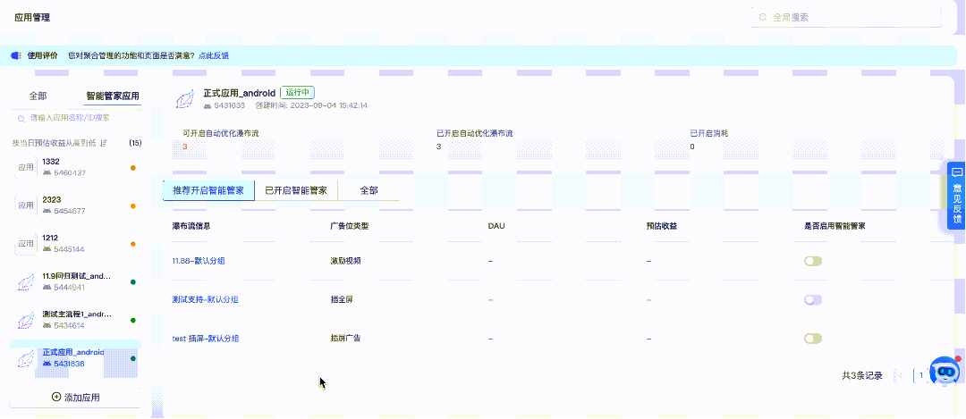Select app 2323 in the list
Image resolution: width=966 pixels, height=419 pixels.
pyautogui.click(x=76, y=205)
